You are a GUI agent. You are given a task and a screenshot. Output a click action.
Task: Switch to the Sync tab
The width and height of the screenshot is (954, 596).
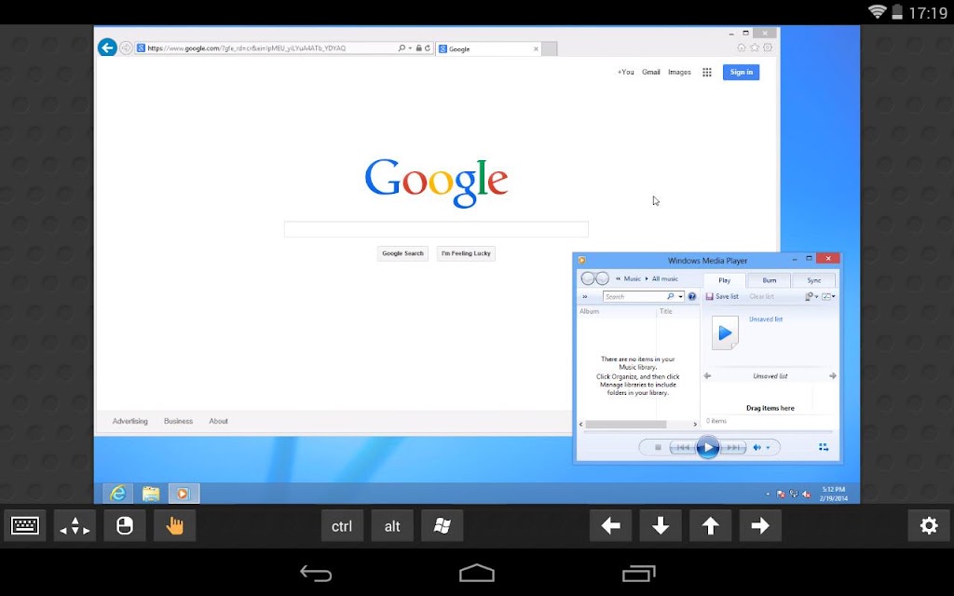tap(814, 280)
